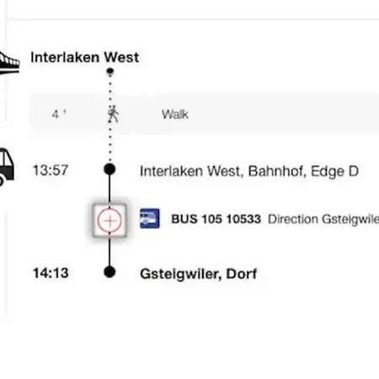Click the BUS 105 10533 label
379x379 pixels.
click(216, 219)
